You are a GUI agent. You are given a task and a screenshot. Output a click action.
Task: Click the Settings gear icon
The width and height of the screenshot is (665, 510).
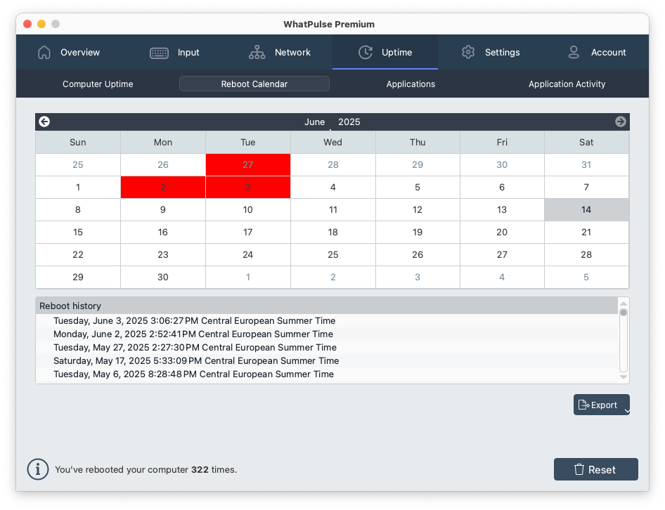point(468,53)
